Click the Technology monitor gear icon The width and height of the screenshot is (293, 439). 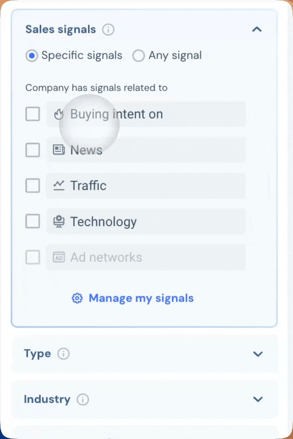click(59, 222)
